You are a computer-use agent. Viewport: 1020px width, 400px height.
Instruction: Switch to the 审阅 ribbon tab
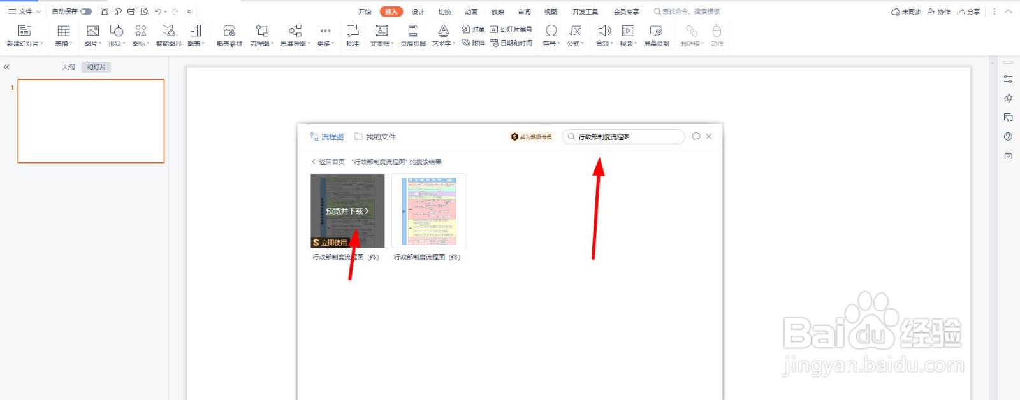tap(524, 11)
